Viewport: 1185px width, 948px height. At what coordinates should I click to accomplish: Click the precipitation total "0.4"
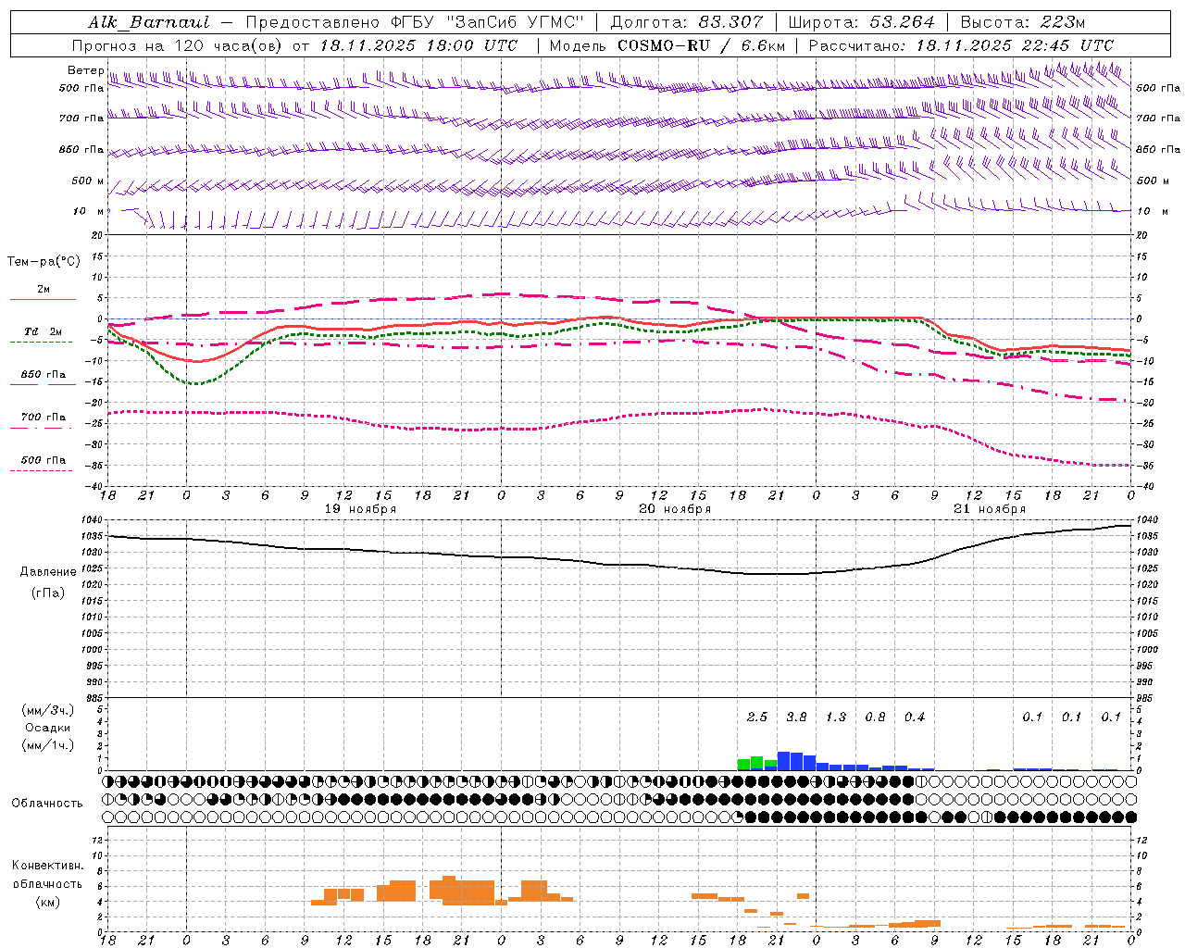point(915,717)
